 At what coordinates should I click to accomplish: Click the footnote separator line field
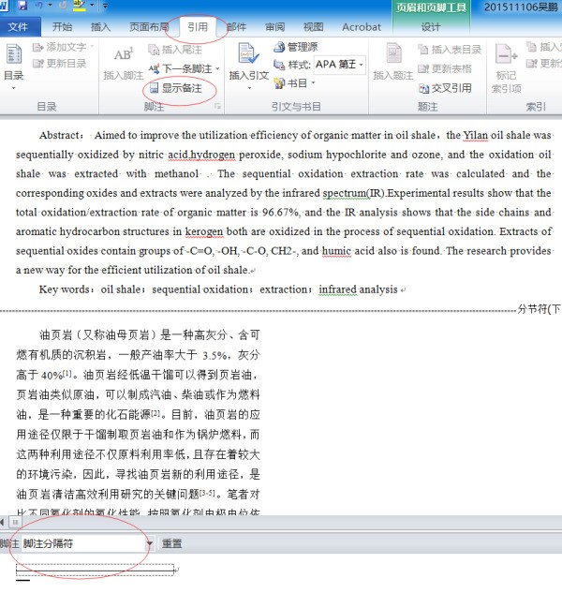tap(95, 570)
